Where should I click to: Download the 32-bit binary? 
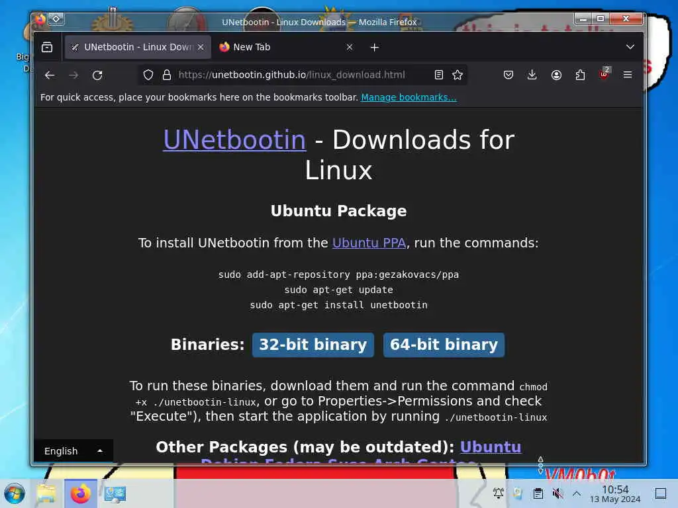tap(313, 345)
